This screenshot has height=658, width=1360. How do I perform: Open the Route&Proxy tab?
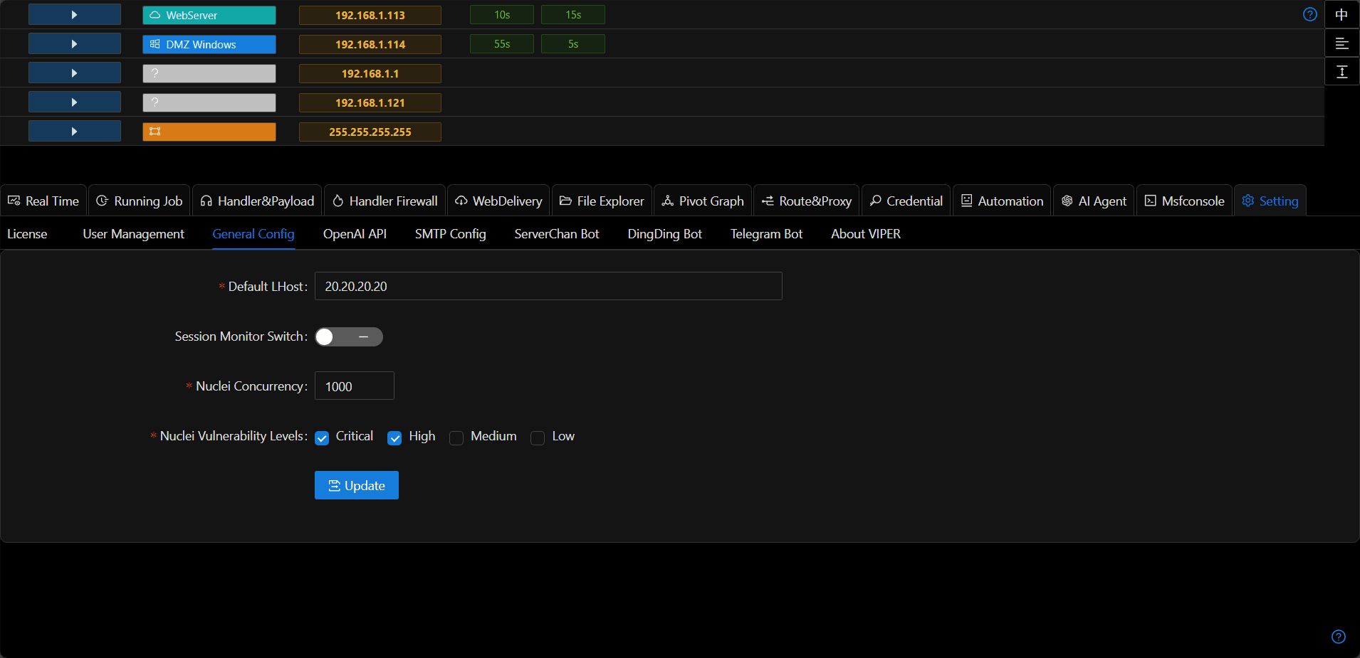[807, 201]
